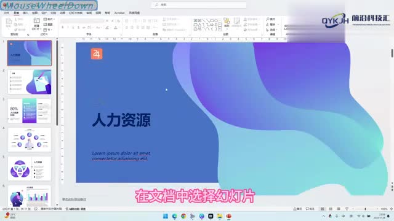Image resolution: width=394 pixels, height=221 pixels.
Task: Open the Windows Start menu
Action: (166, 216)
